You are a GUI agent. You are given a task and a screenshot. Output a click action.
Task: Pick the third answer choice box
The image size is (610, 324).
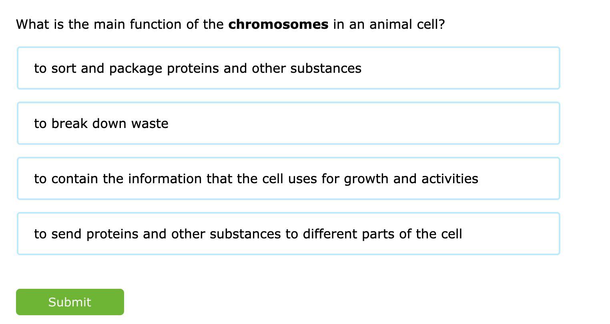pos(288,179)
